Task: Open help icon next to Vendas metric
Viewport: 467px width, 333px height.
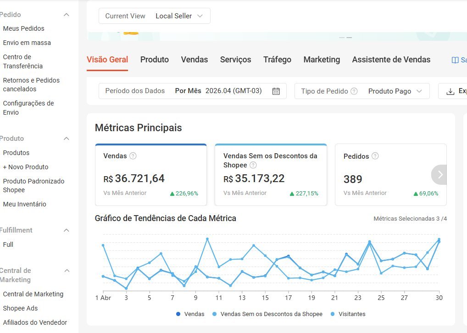Action: [133, 156]
